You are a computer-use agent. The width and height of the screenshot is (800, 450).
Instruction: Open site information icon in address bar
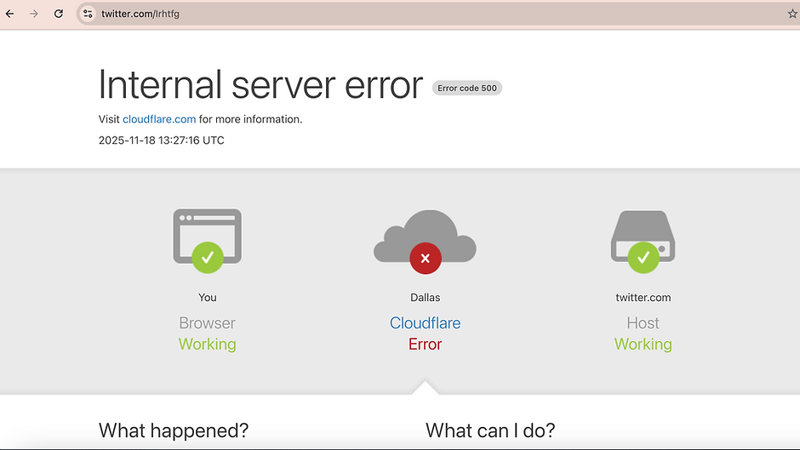coord(88,14)
